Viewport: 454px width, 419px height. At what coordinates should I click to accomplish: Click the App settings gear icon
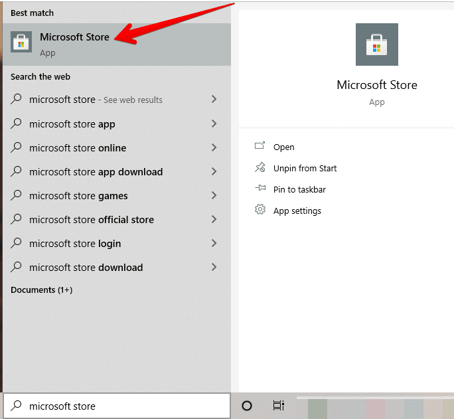tap(260, 209)
